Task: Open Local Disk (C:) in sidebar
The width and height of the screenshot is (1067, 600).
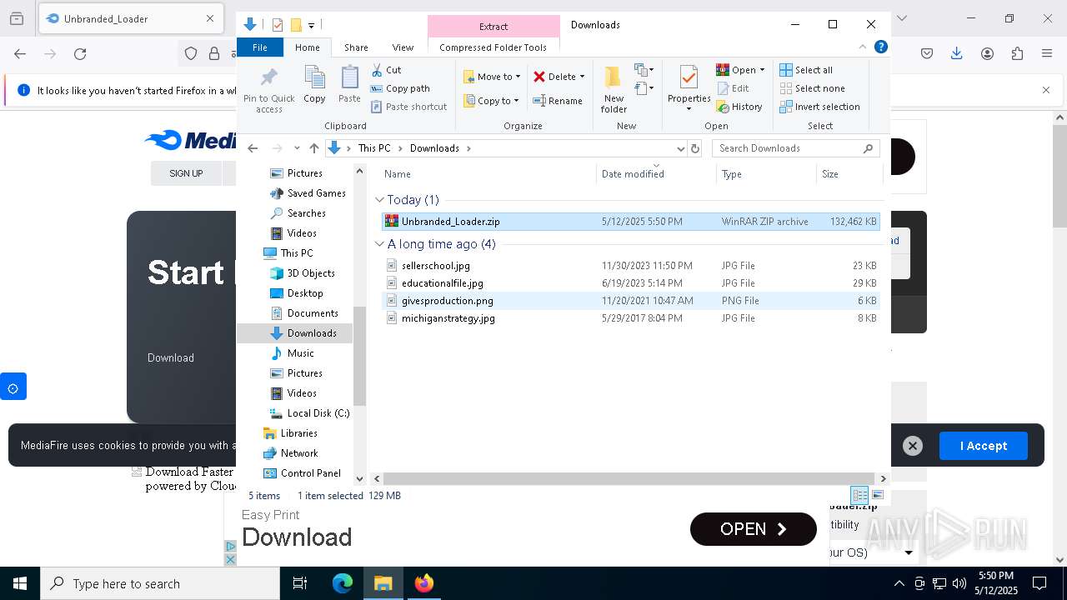Action: [309, 413]
